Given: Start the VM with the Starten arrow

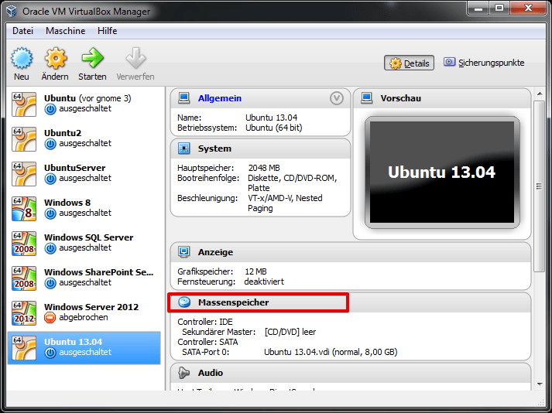Looking at the screenshot, I should click(92, 58).
